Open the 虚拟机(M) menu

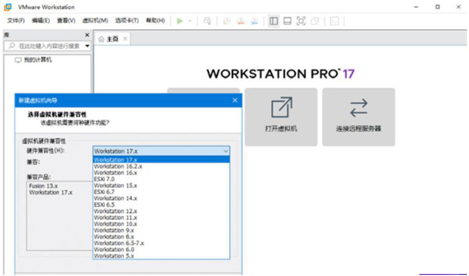[95, 21]
